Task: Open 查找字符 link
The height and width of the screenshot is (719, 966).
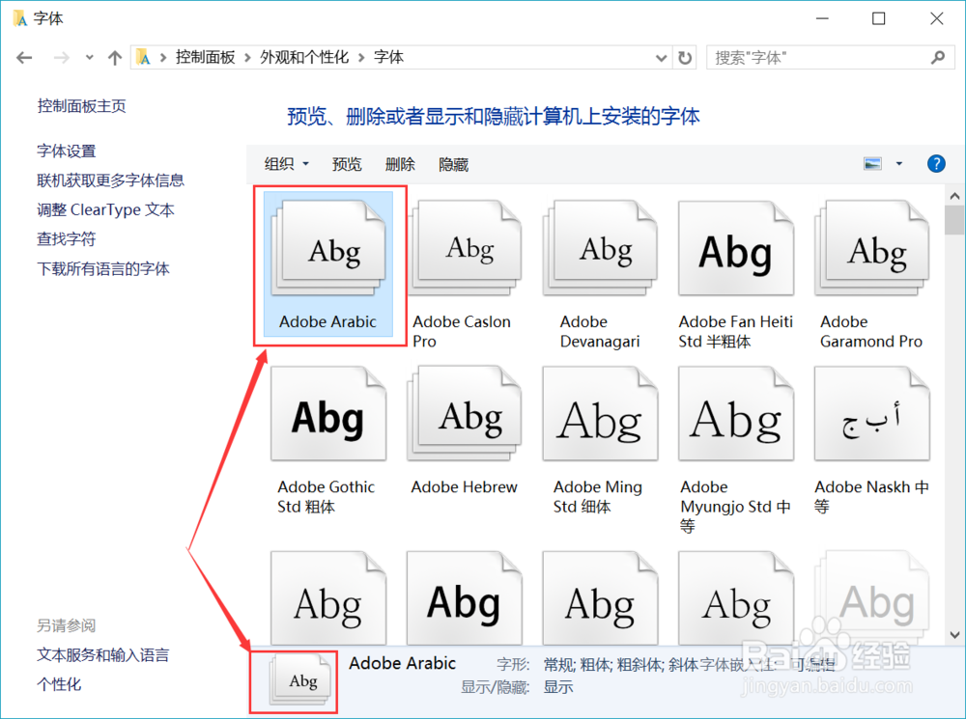Action: click(x=67, y=238)
